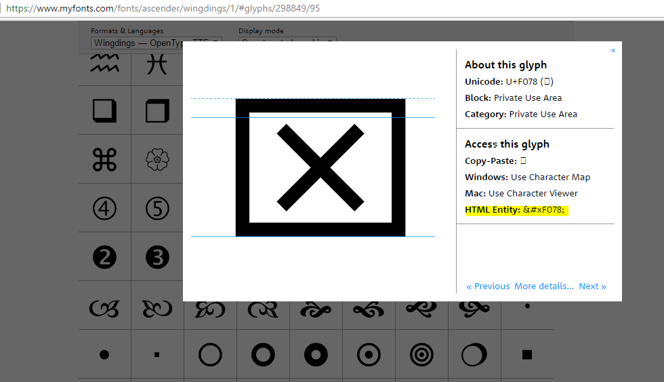
Task: Select the crescent shaded circle glyph
Action: (x=474, y=354)
